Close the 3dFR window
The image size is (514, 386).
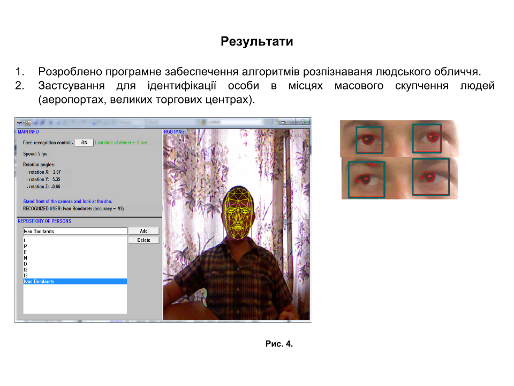[x=303, y=122]
